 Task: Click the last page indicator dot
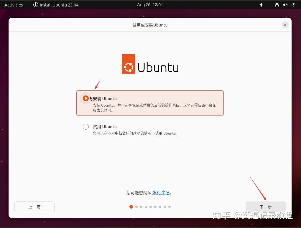pos(170,207)
